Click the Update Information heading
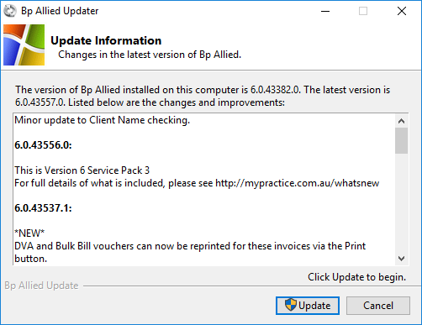Viewport: 422px width, 325px height. tap(106, 40)
